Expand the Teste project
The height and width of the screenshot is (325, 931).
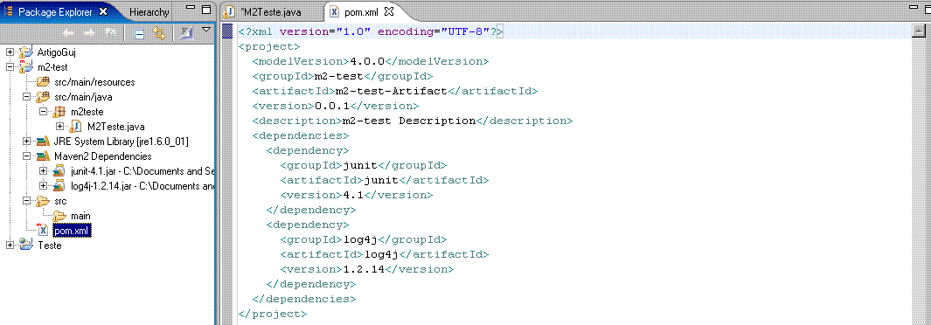(x=10, y=245)
